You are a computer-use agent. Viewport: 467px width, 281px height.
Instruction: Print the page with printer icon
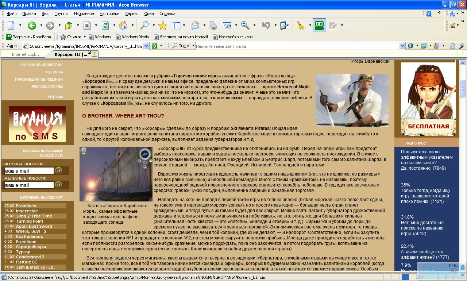[213, 26]
